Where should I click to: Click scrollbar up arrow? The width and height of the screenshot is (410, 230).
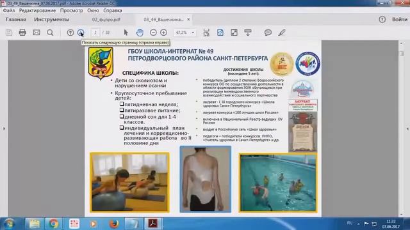tap(402, 43)
